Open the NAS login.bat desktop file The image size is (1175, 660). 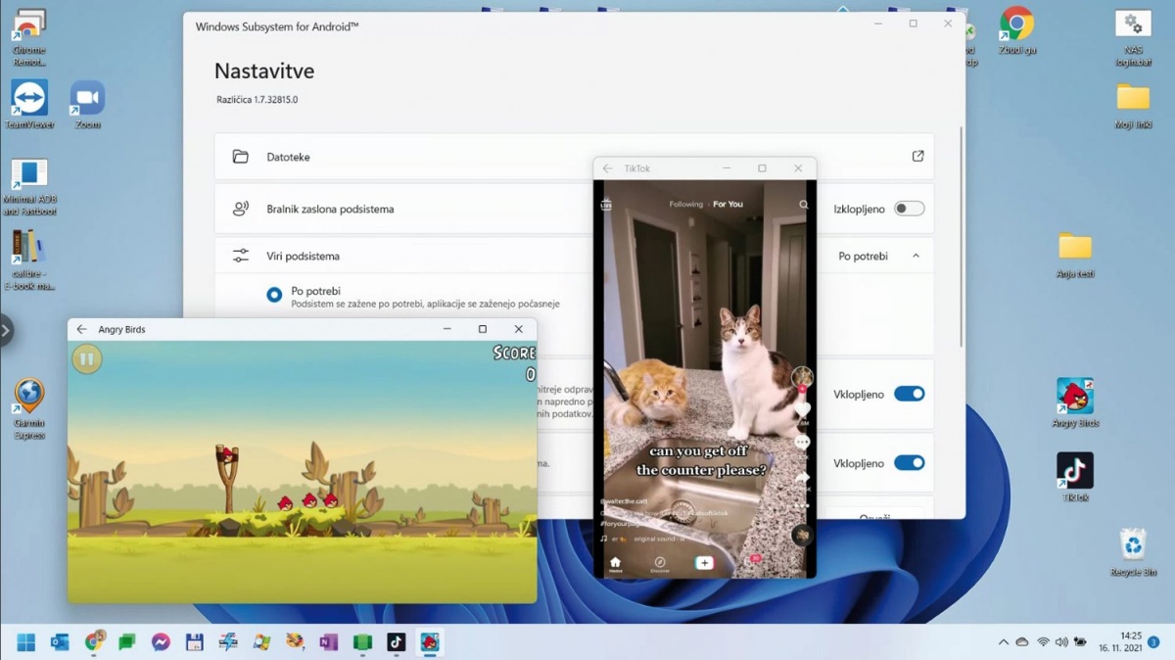(x=1133, y=38)
